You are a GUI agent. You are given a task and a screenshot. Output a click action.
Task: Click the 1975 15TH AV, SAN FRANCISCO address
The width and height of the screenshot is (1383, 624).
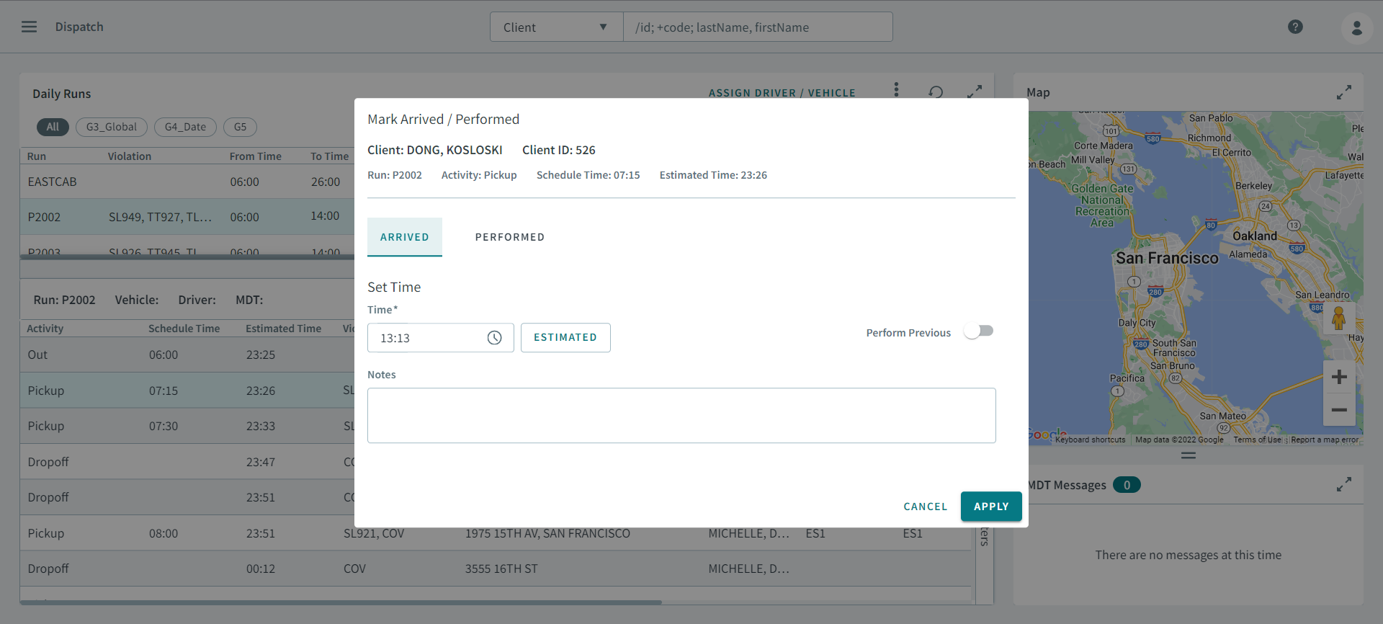[x=547, y=533]
